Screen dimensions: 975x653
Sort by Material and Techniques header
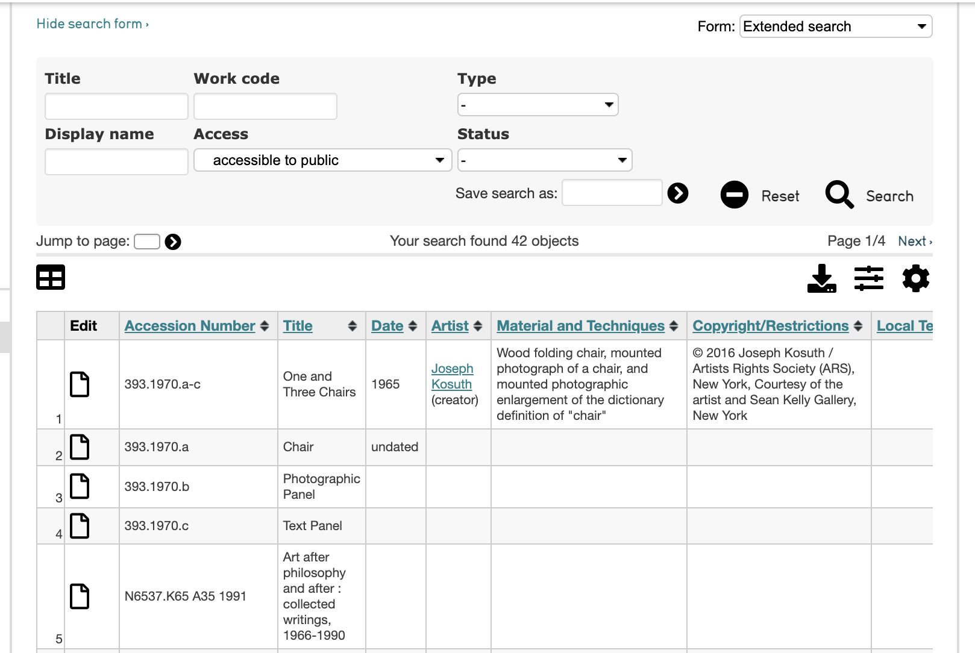click(580, 326)
